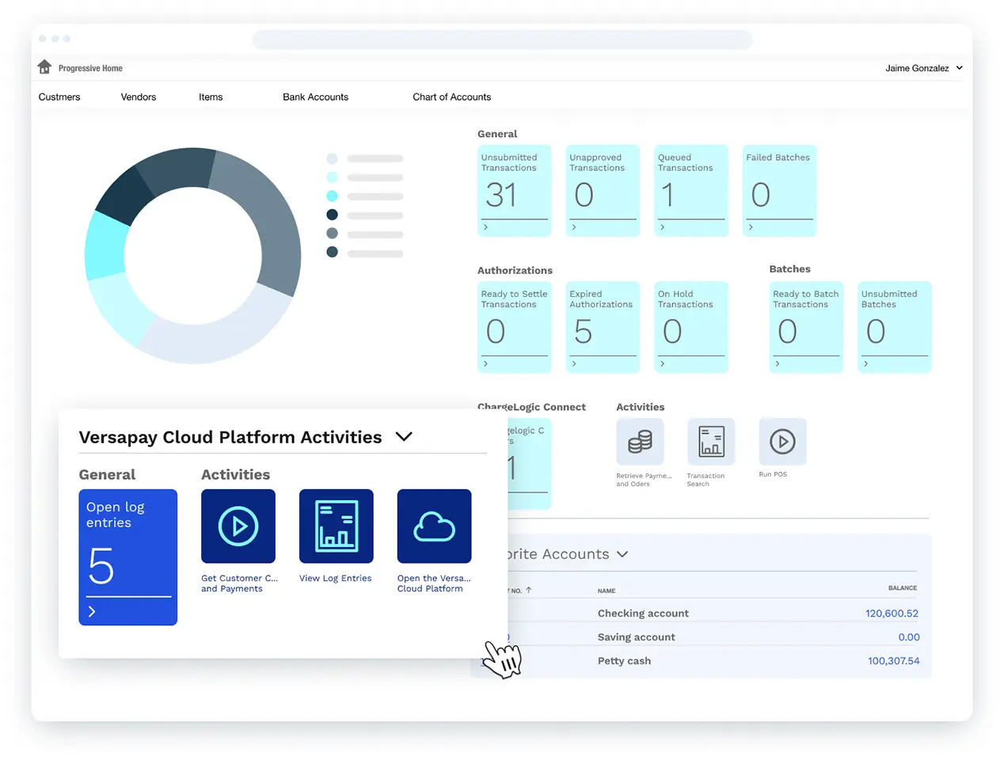Click the Retrieve Payments and Orders coins icon
1004x760 pixels.
(x=640, y=441)
